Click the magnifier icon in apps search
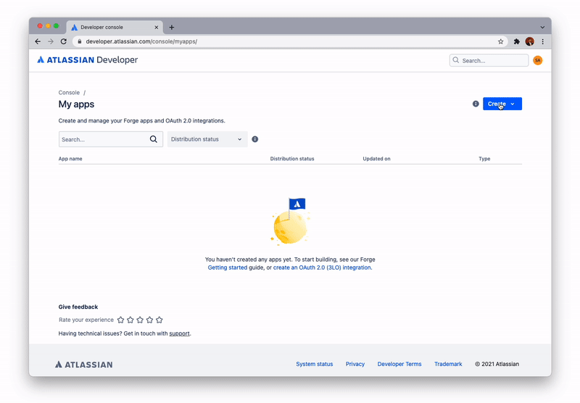This screenshot has width=580, height=403. click(154, 139)
